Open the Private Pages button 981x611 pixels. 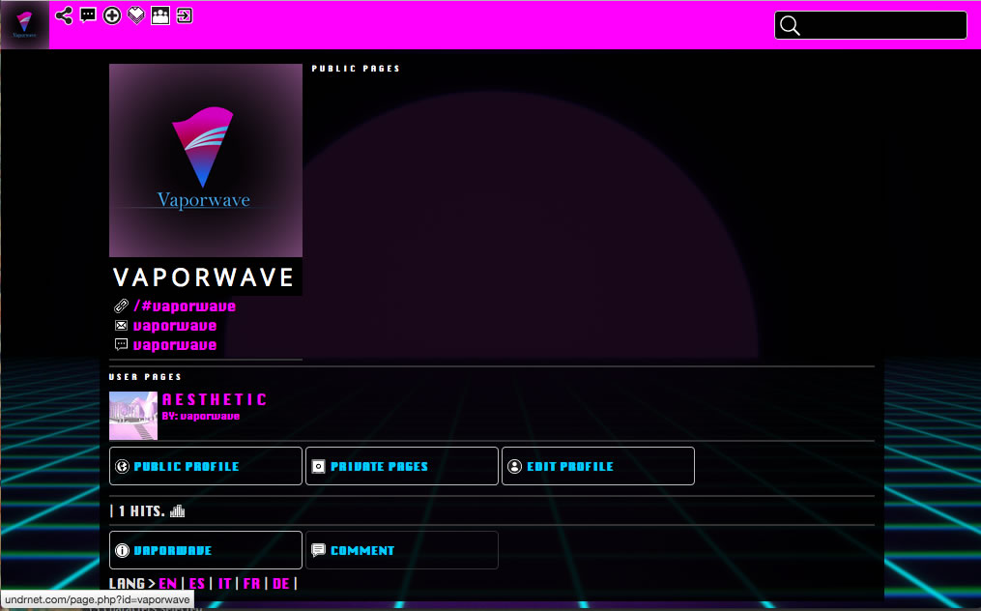[401, 466]
